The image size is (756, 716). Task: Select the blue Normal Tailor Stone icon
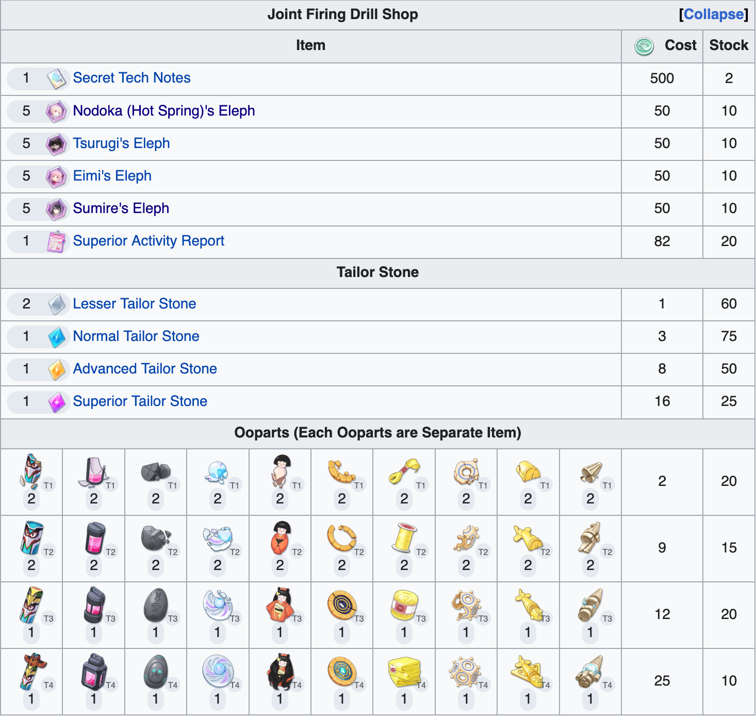click(x=56, y=337)
